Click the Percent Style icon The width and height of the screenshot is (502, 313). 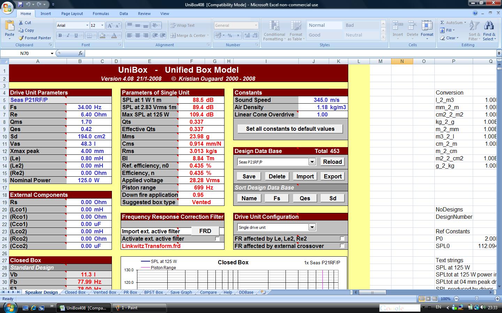pyautogui.click(x=230, y=35)
